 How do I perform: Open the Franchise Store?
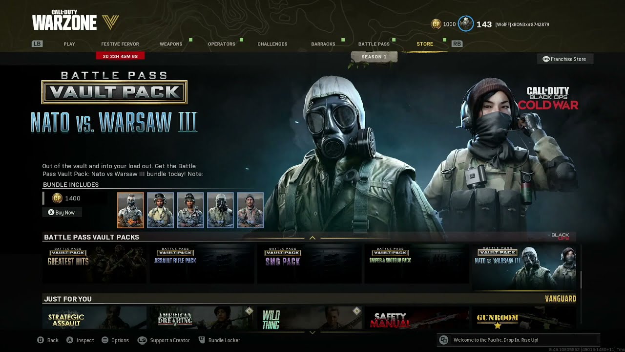564,59
